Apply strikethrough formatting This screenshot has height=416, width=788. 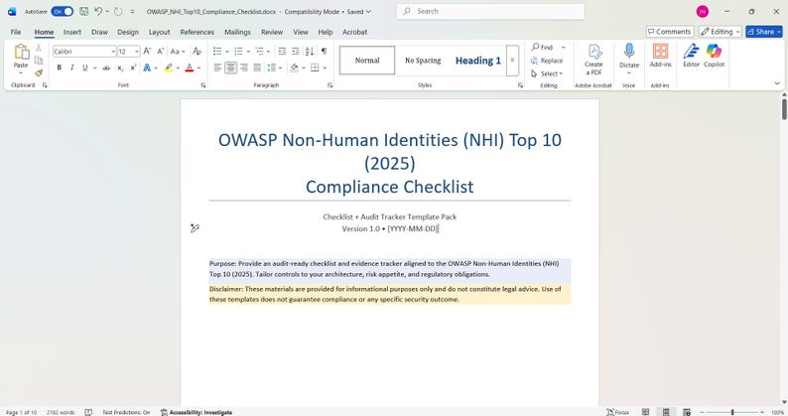[x=106, y=68]
